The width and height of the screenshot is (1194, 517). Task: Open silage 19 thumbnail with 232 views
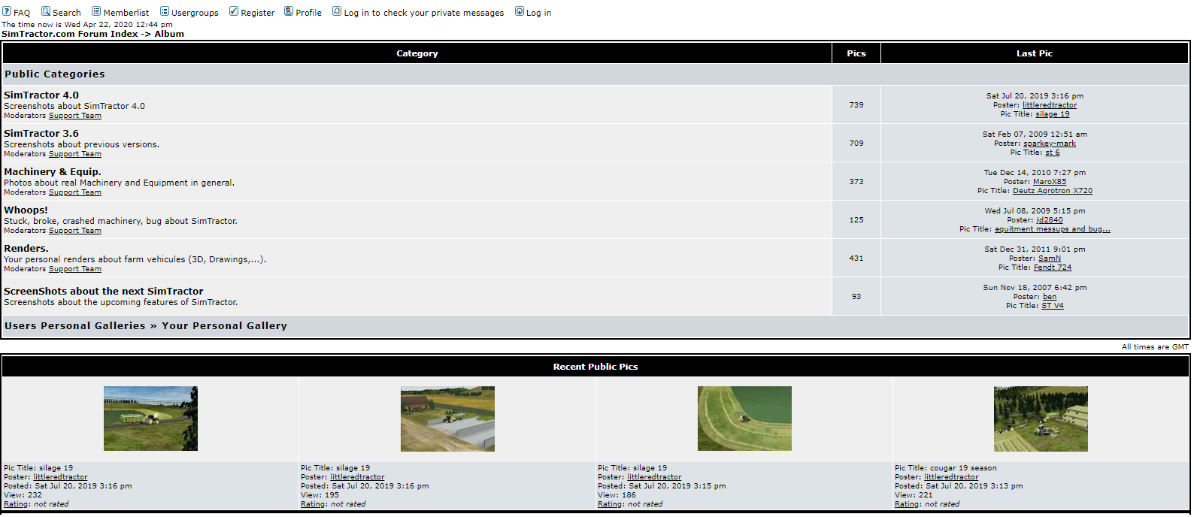(x=150, y=419)
